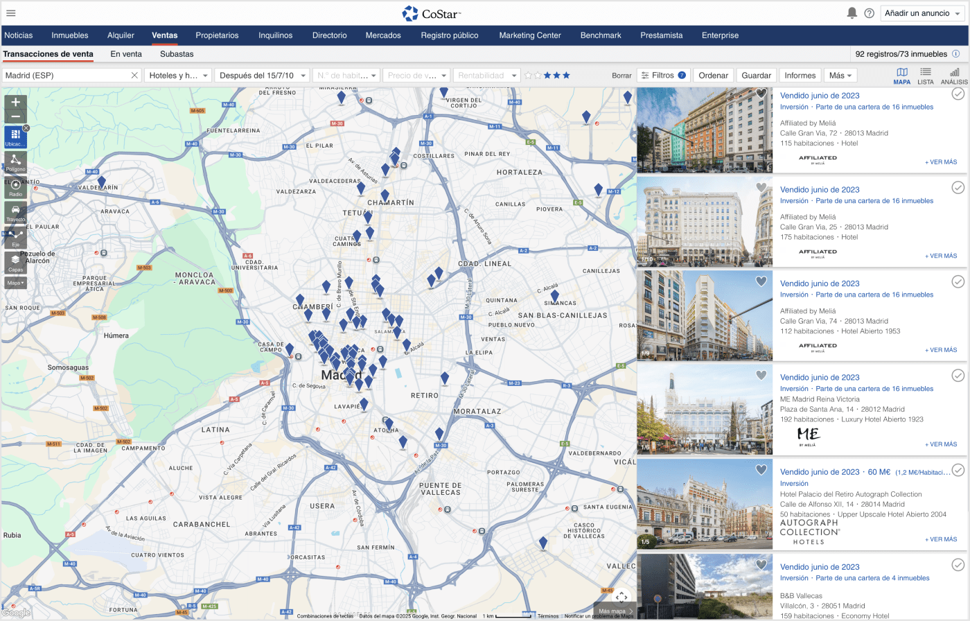Screen dimensions: 970x621
Task: Open the Capas map layers panel
Action: coord(15,263)
